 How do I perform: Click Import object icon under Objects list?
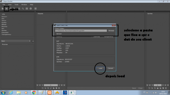pyautogui.click(x=45, y=88)
